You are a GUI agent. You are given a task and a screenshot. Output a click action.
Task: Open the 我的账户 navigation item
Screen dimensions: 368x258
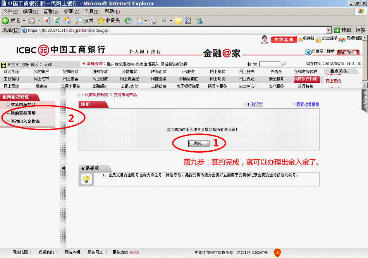click(41, 72)
